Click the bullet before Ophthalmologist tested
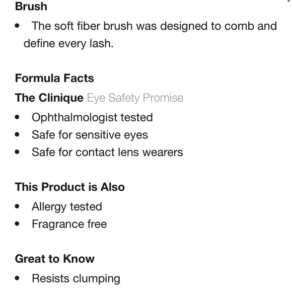Screen dimensions: 292x292 point(17,117)
